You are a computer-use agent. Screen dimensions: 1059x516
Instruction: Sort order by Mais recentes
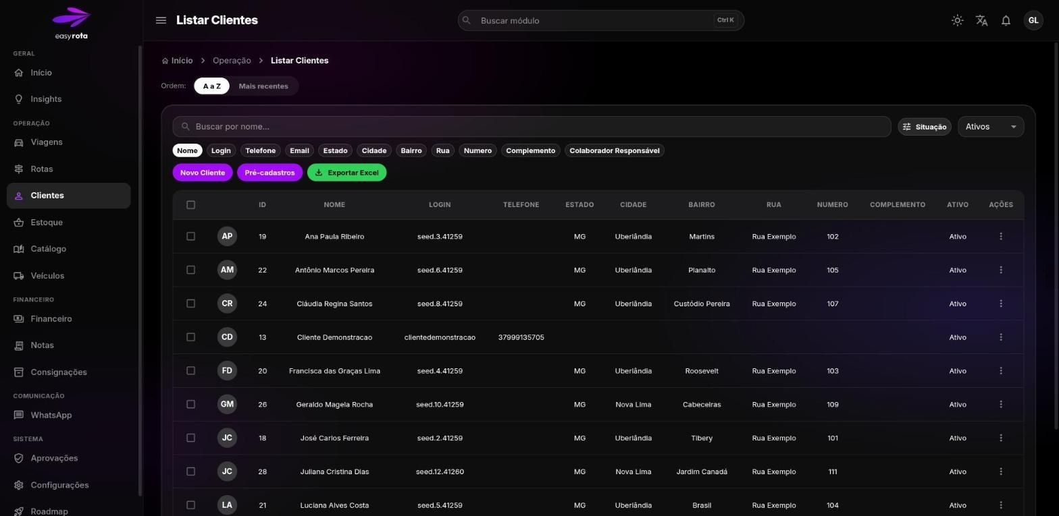coord(263,86)
